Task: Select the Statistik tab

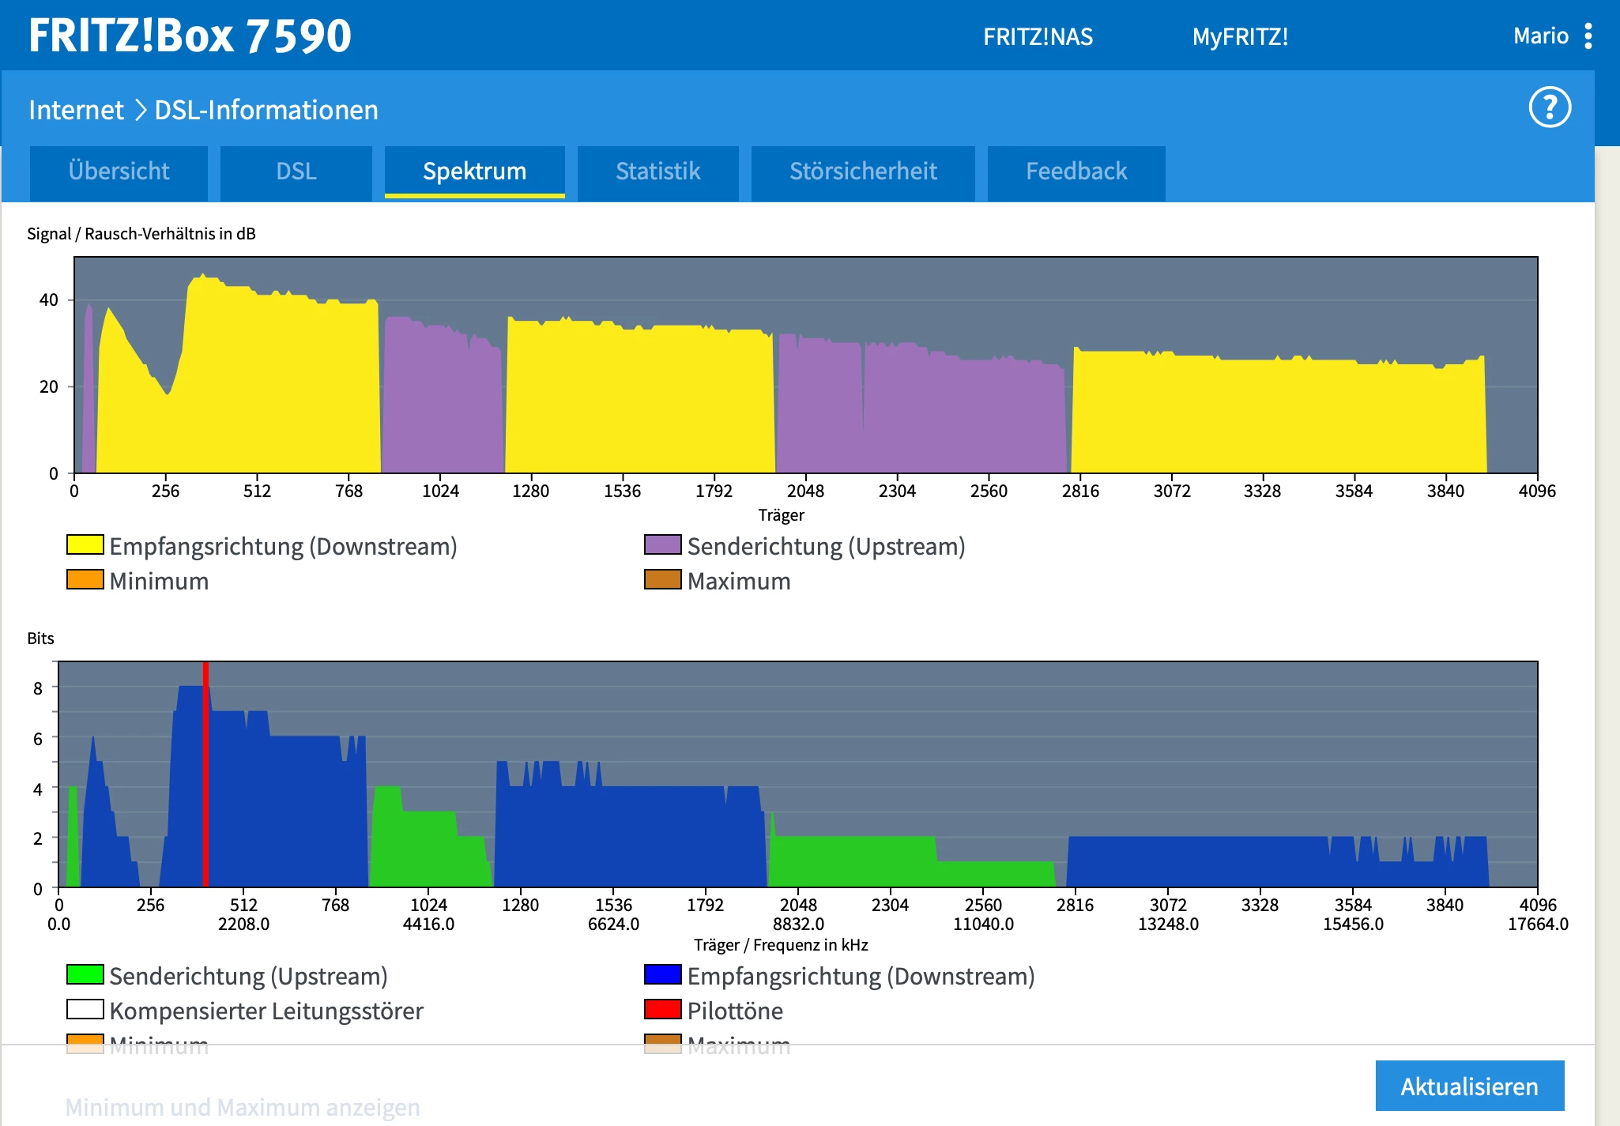Action: click(x=657, y=171)
